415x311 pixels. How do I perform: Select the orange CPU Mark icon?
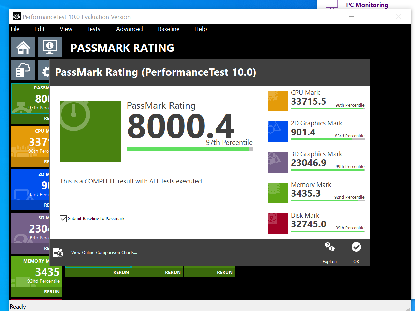click(278, 101)
